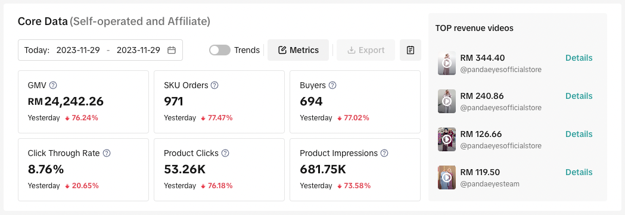
Task: Show help tooltip for Product Clicks
Action: [225, 153]
